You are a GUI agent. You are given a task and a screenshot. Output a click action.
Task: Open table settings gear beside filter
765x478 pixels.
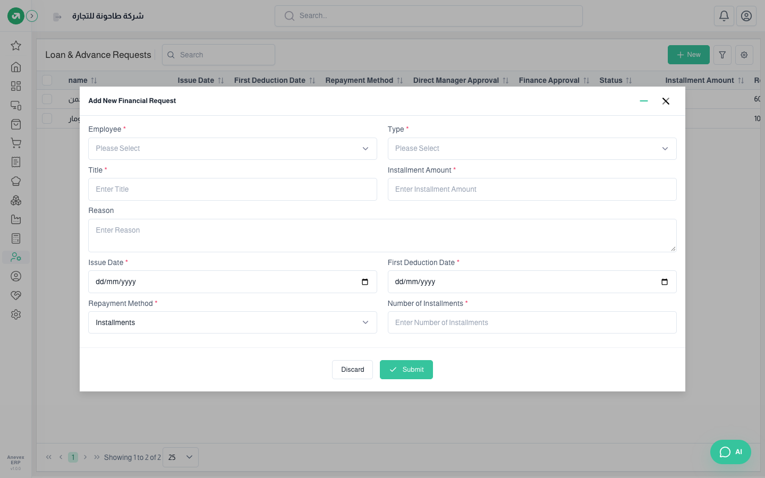pos(744,55)
